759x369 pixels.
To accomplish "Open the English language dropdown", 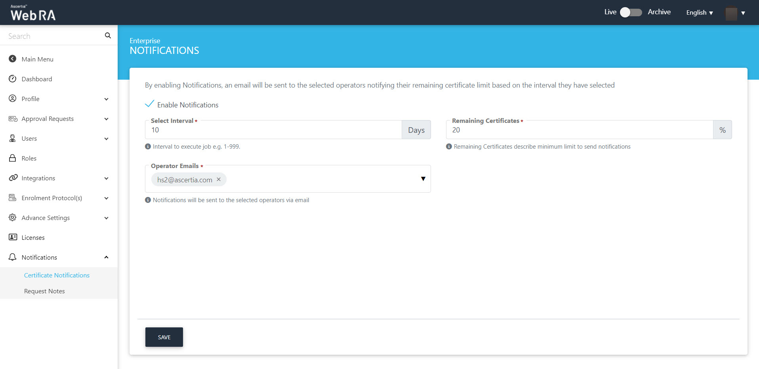I will click(699, 13).
